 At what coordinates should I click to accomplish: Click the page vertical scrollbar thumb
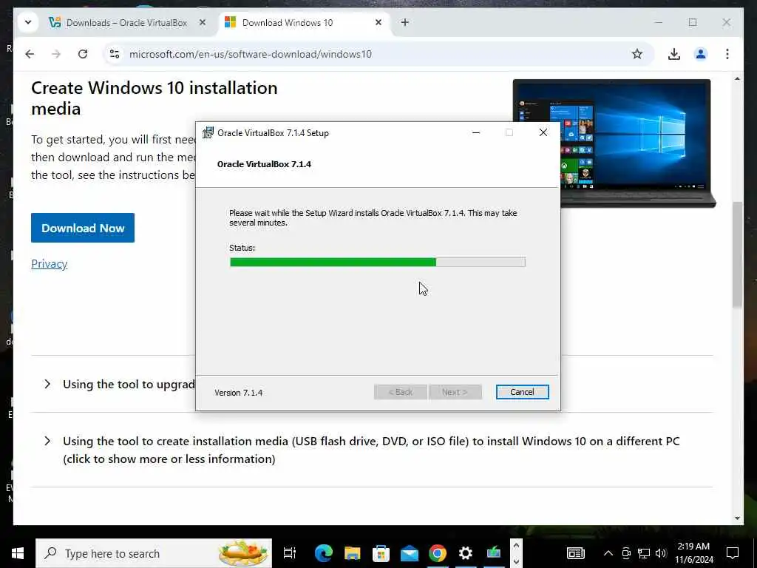(x=737, y=254)
